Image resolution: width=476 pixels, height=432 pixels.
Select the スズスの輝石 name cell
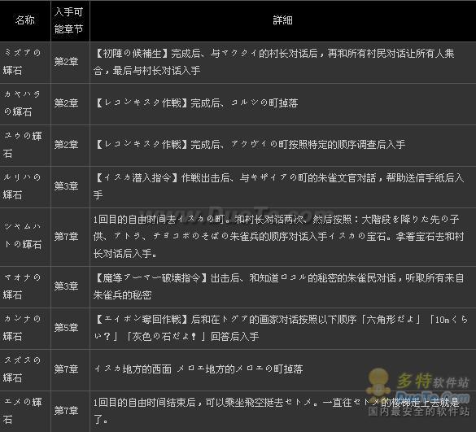pyautogui.click(x=25, y=370)
